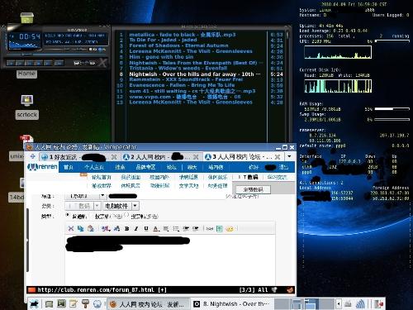Click the new tab icon left of tab 1
Viewport: 413px width, 310px height.
point(32,156)
